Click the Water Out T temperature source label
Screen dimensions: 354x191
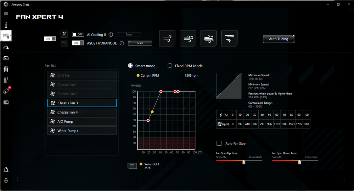(x=153, y=164)
